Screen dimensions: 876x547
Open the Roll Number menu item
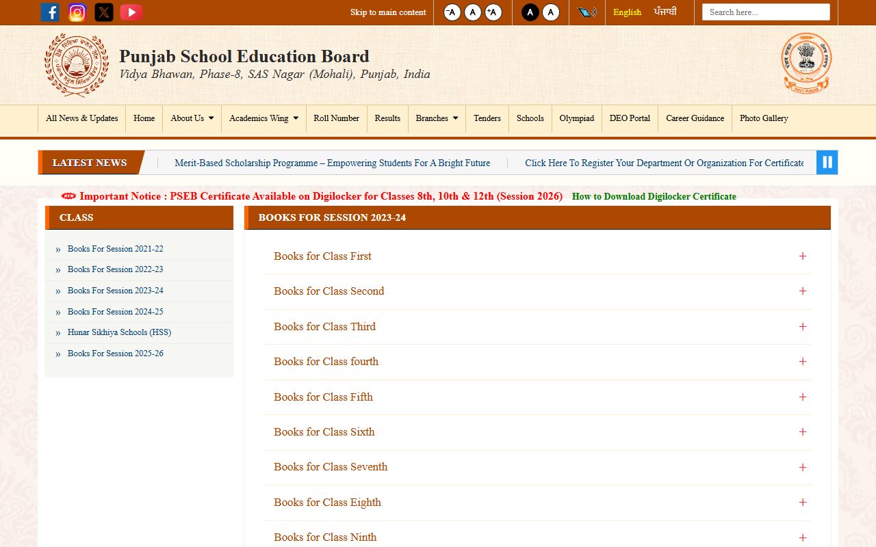[336, 118]
